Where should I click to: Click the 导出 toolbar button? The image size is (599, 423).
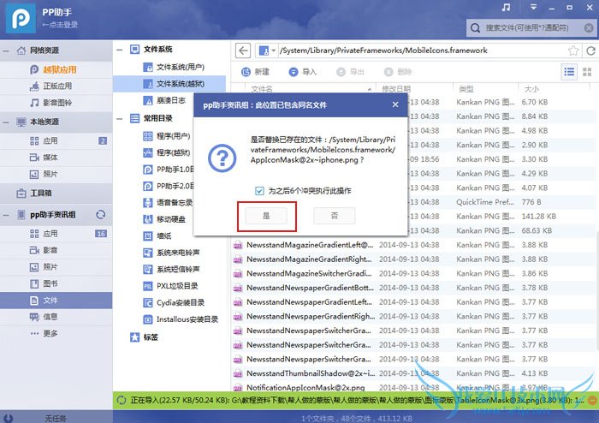pos(350,72)
